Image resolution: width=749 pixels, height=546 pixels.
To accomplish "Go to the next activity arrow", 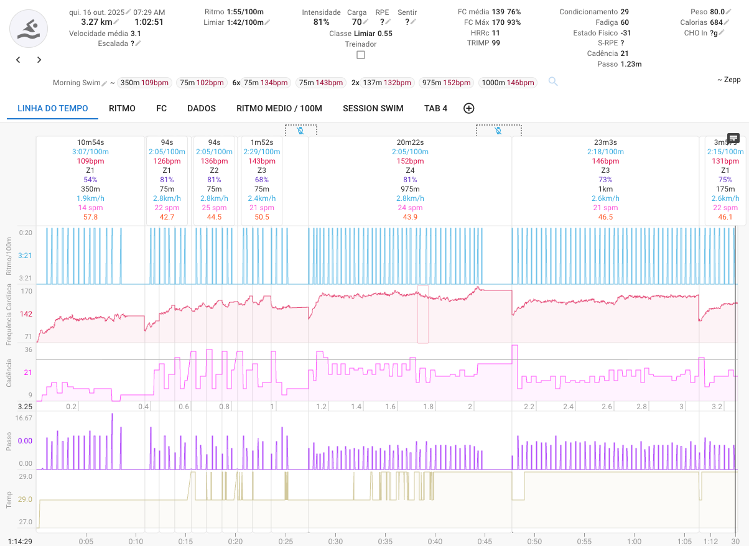I will [39, 60].
